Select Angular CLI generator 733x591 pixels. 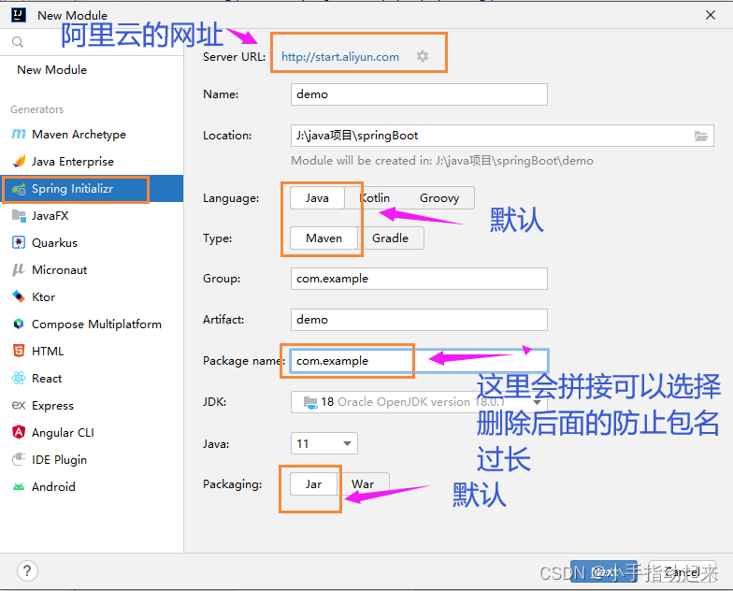point(92,432)
